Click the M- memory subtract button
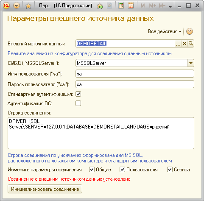204x201 pixels. pos(162,6)
